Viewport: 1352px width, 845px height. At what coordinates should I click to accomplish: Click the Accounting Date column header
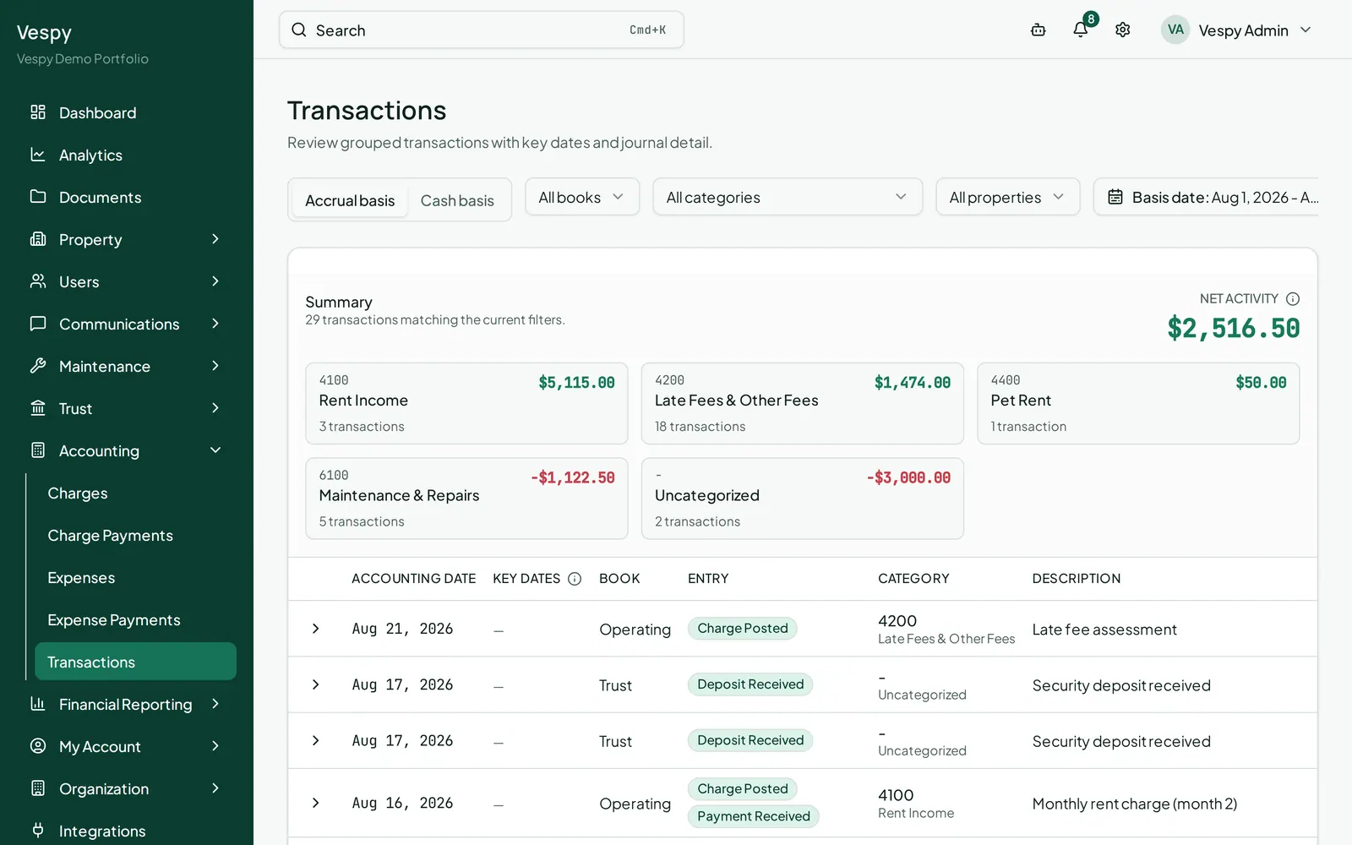tap(413, 579)
